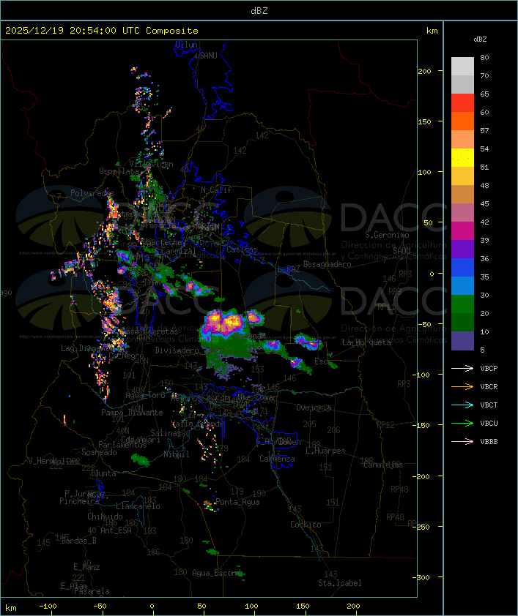
Task: Click the km unit label at top-right
Action: point(432,31)
